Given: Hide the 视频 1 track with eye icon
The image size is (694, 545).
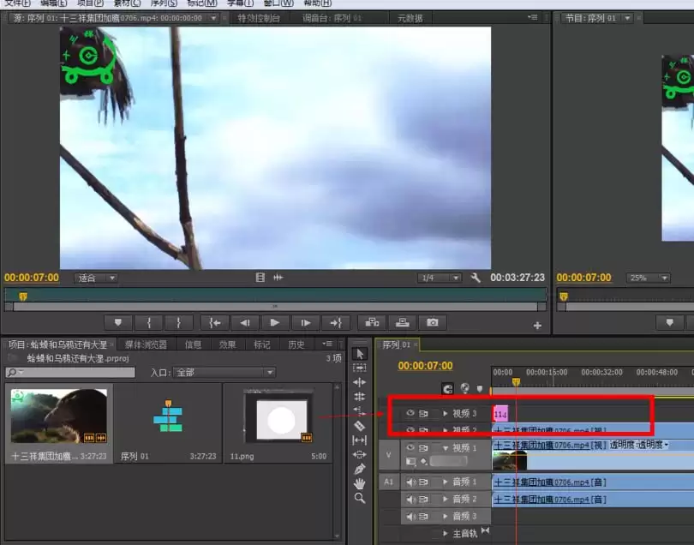Looking at the screenshot, I should (410, 447).
